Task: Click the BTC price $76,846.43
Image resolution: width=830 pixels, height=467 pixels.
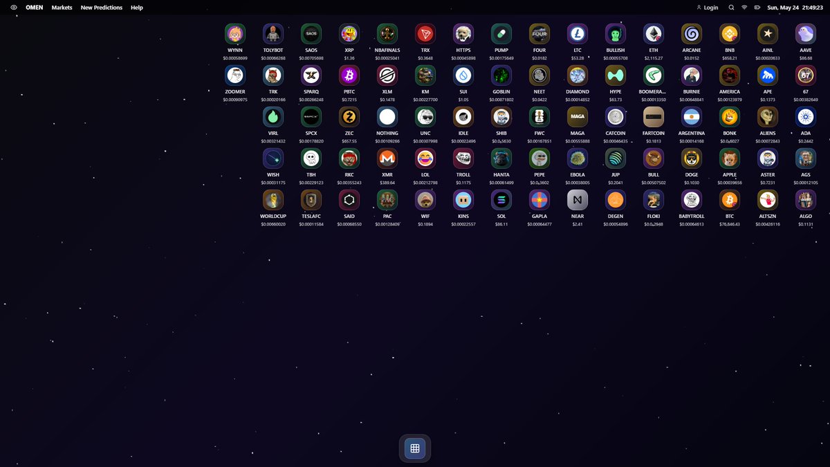Action: click(730, 224)
